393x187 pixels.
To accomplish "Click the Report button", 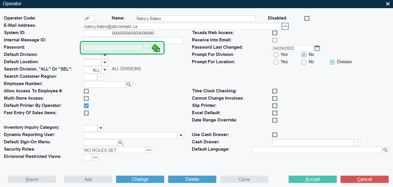I will coord(32,179).
